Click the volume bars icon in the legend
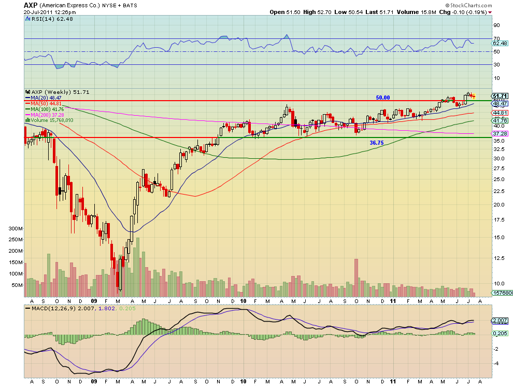The width and height of the screenshot is (513, 386). pos(28,120)
